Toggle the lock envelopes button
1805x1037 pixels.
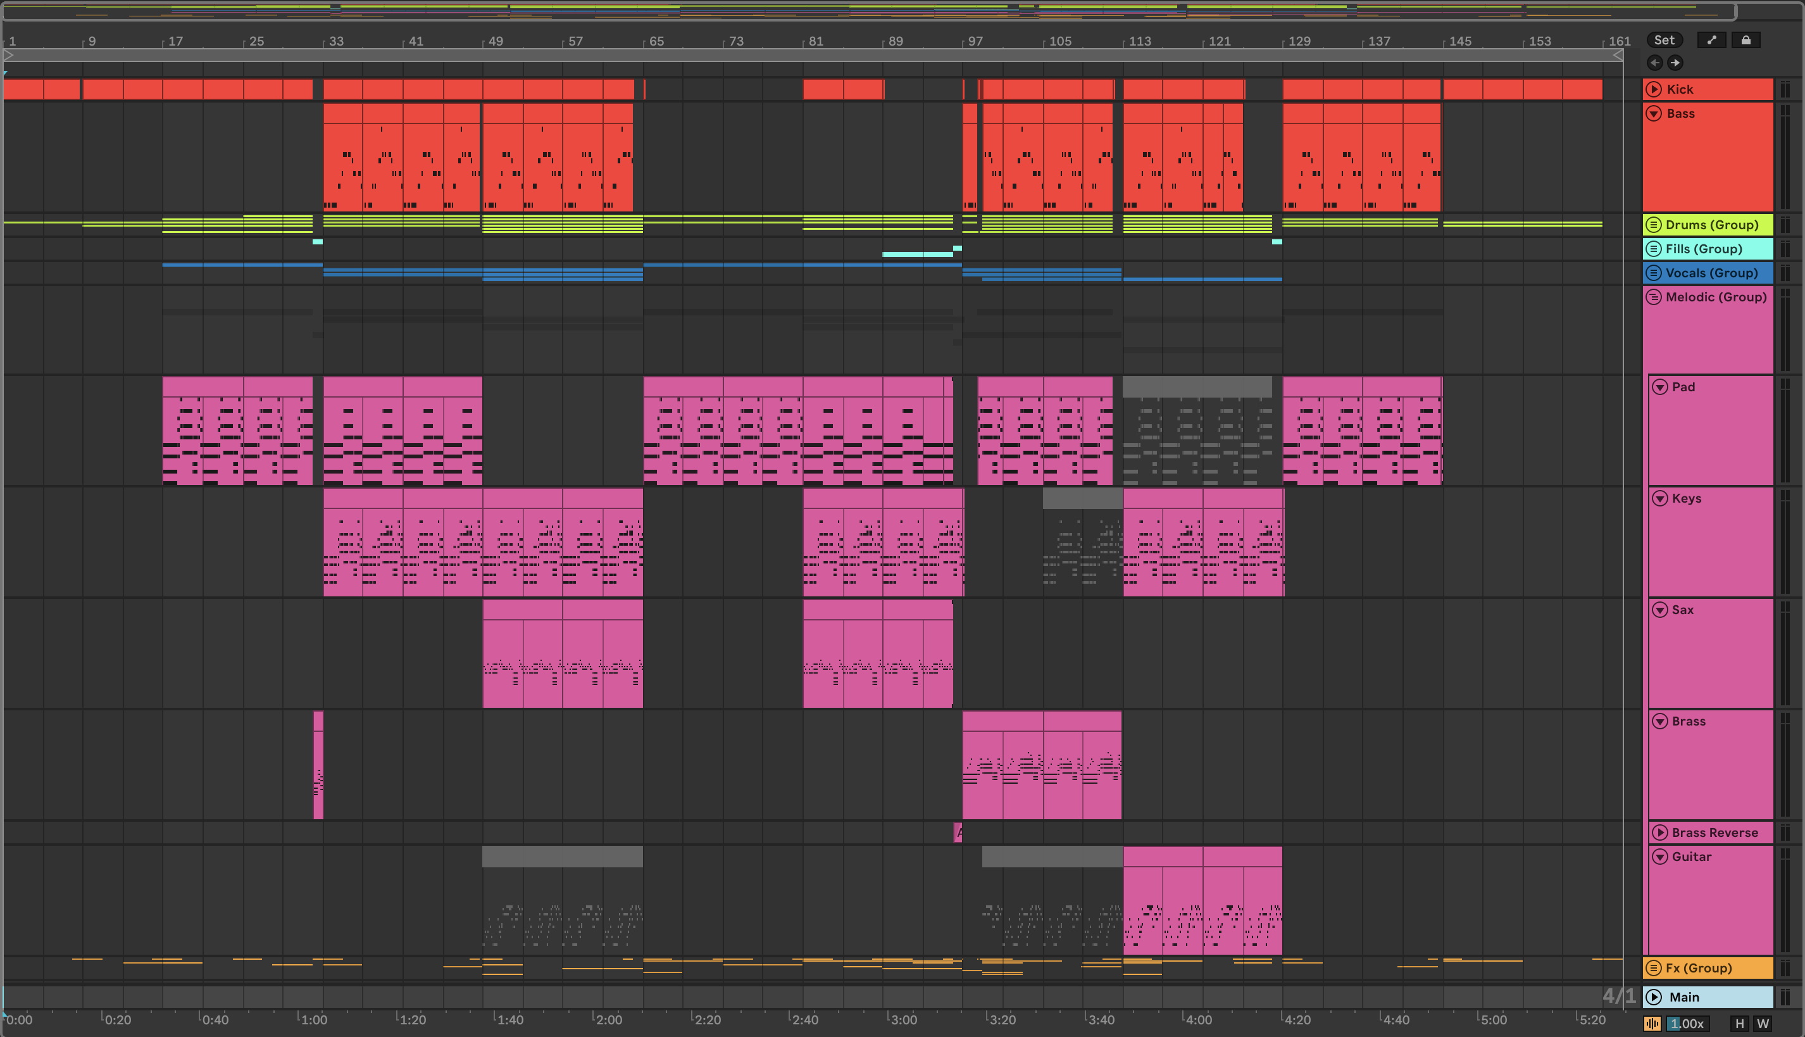pos(1746,41)
